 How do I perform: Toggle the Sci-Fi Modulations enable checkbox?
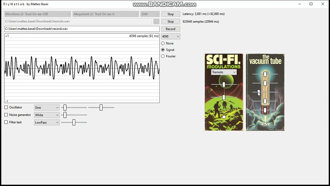pos(224,117)
